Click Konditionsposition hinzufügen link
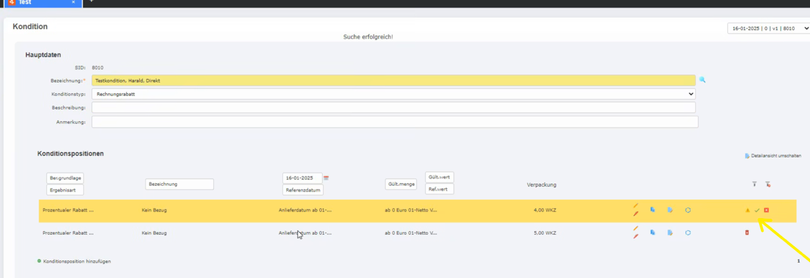Viewport: 810px width, 278px height. [x=76, y=261]
